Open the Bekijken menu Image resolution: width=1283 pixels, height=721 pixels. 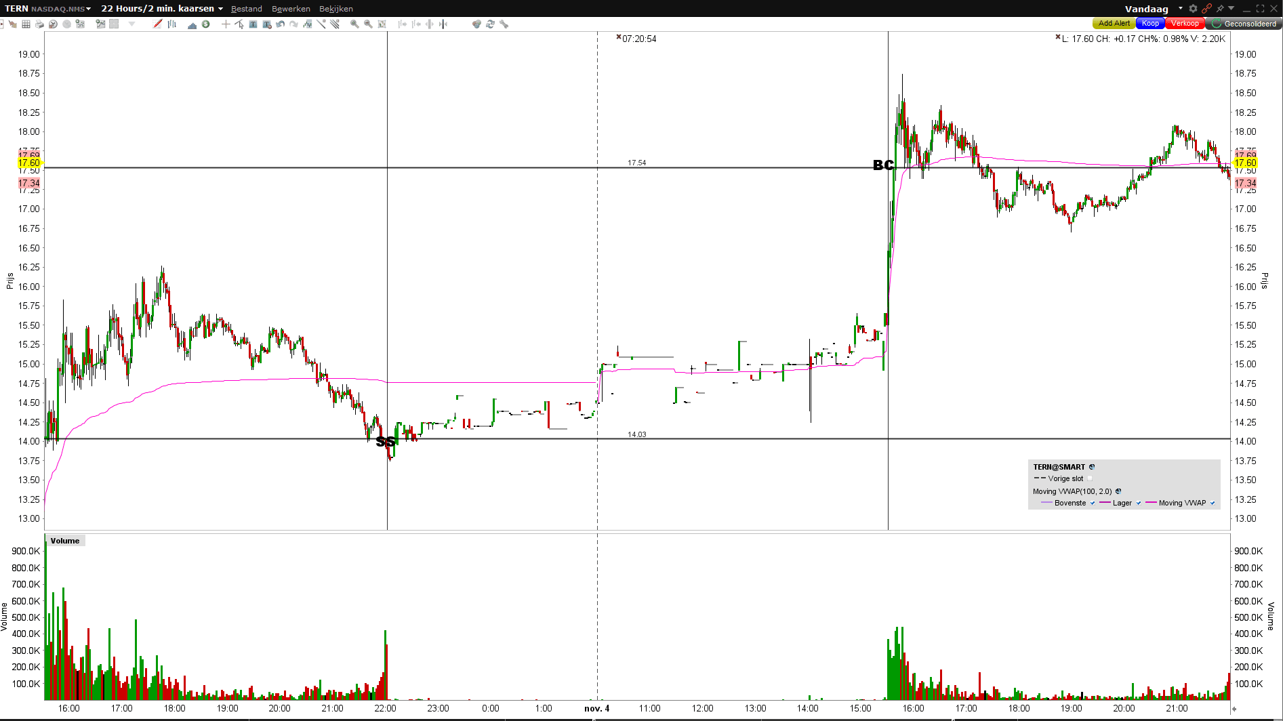point(336,9)
